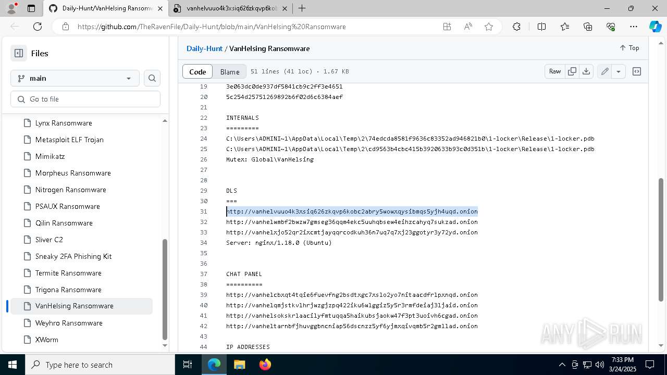The image size is (667, 375).
Task: Open the Raw file view
Action: click(555, 71)
